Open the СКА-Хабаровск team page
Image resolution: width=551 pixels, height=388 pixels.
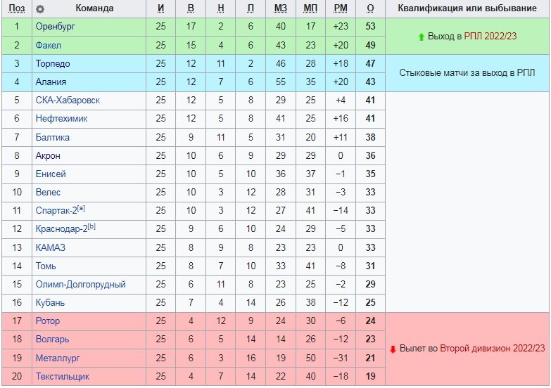coord(68,101)
